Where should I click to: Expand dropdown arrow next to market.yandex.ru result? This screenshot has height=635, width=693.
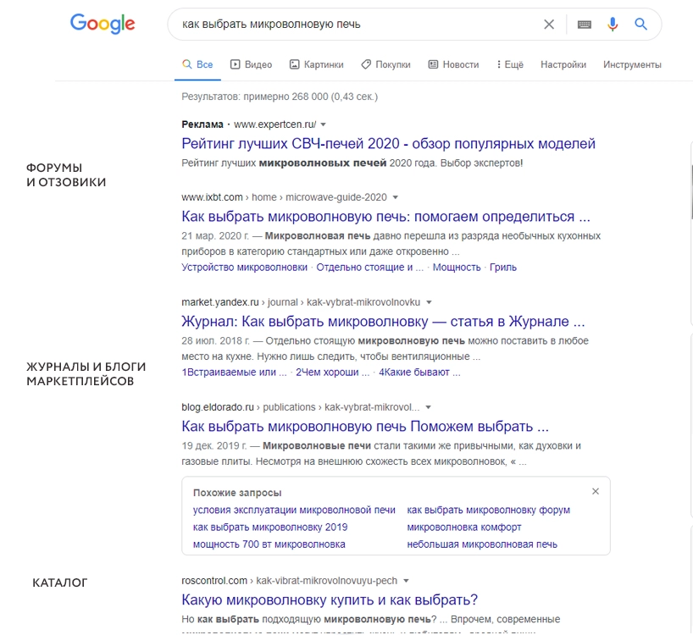pyautogui.click(x=429, y=302)
